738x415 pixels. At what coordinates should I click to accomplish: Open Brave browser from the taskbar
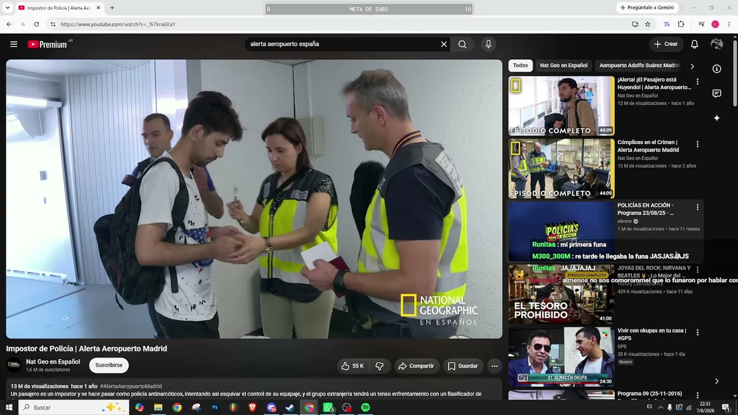[x=253, y=408]
